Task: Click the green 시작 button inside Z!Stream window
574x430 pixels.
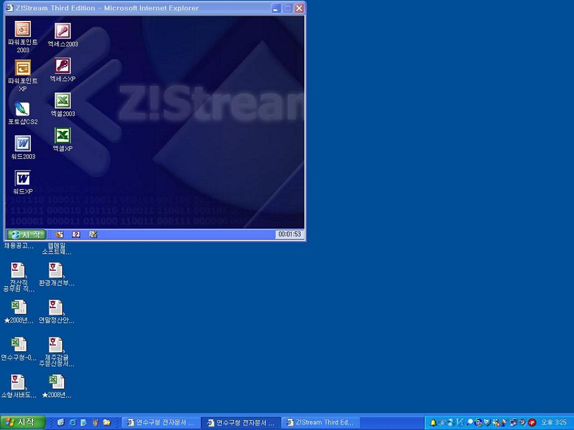Action: (x=26, y=234)
